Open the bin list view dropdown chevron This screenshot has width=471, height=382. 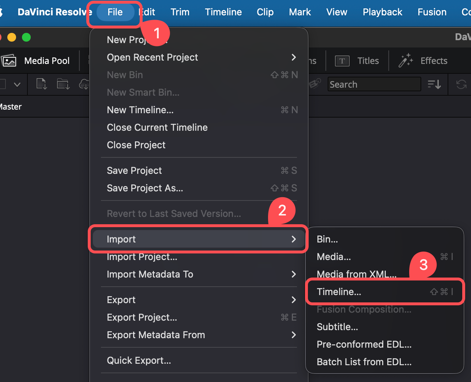[x=17, y=85]
